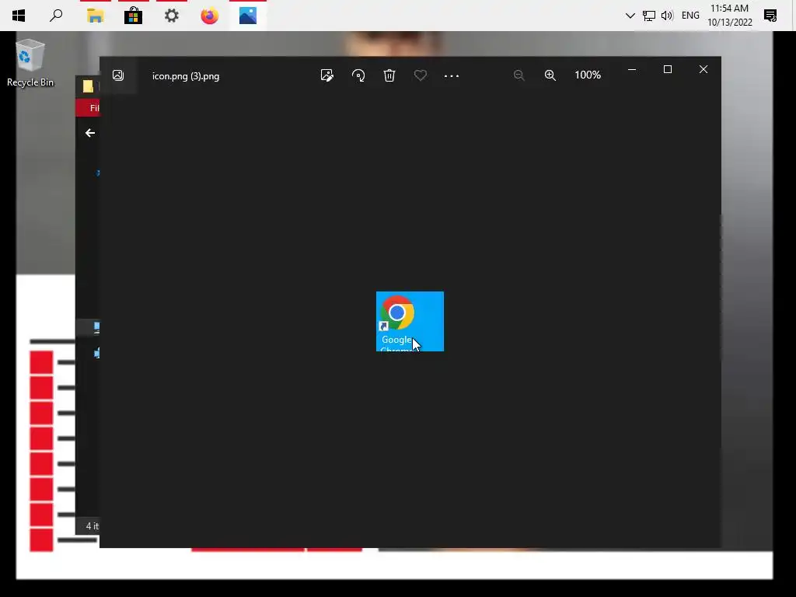Go back in the File Explorer window
Viewport: 796px width, 597px height.
point(90,133)
